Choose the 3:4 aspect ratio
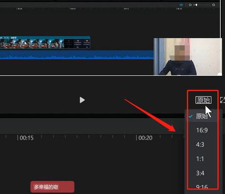 coord(200,173)
